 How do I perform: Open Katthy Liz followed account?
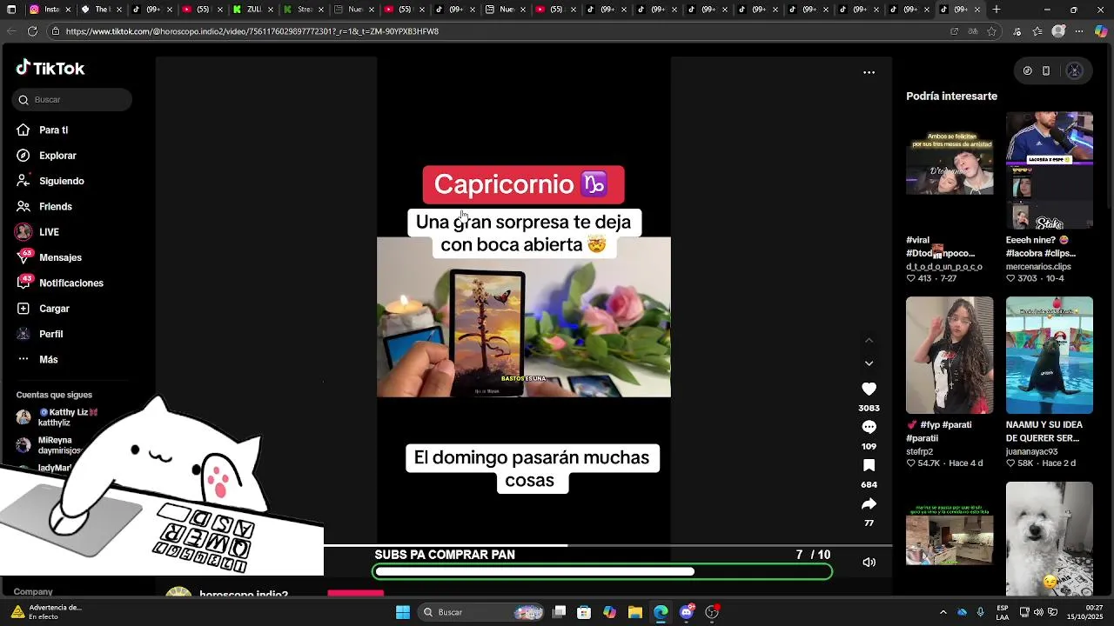pos(57,417)
